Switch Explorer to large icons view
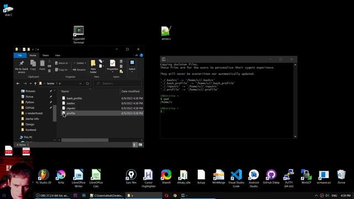The image size is (354, 199). tap(140, 145)
